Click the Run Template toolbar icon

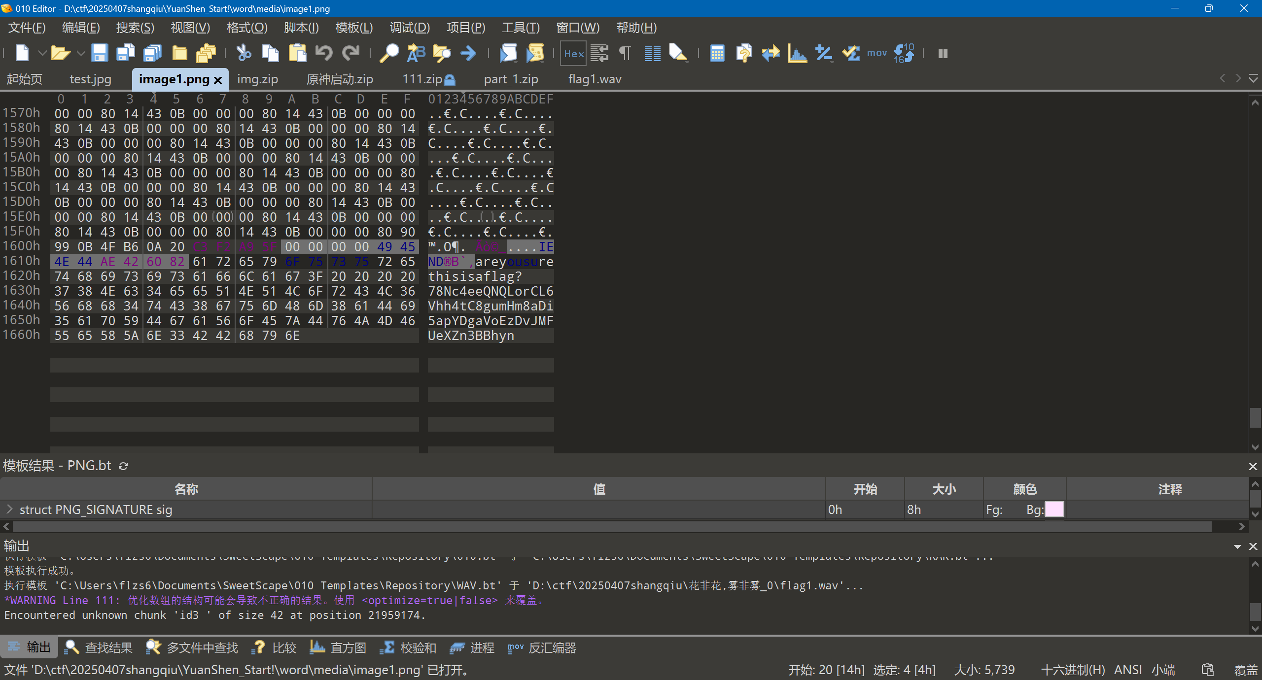[x=535, y=53]
